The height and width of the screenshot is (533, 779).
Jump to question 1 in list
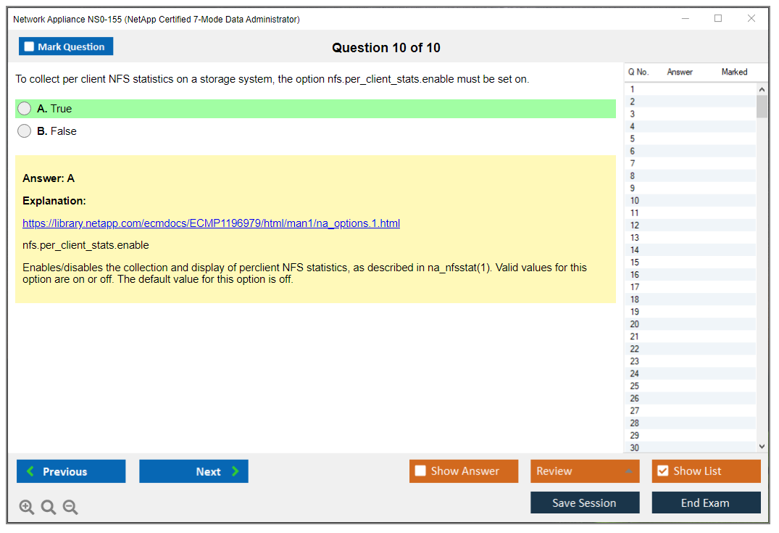pos(633,89)
